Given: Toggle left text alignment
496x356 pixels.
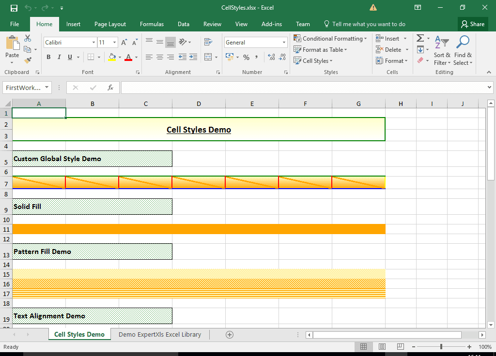Looking at the screenshot, I should (149, 57).
